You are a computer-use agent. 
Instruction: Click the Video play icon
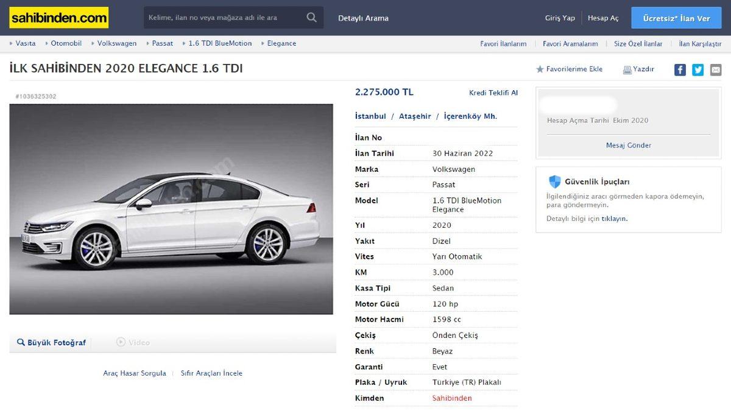[121, 342]
